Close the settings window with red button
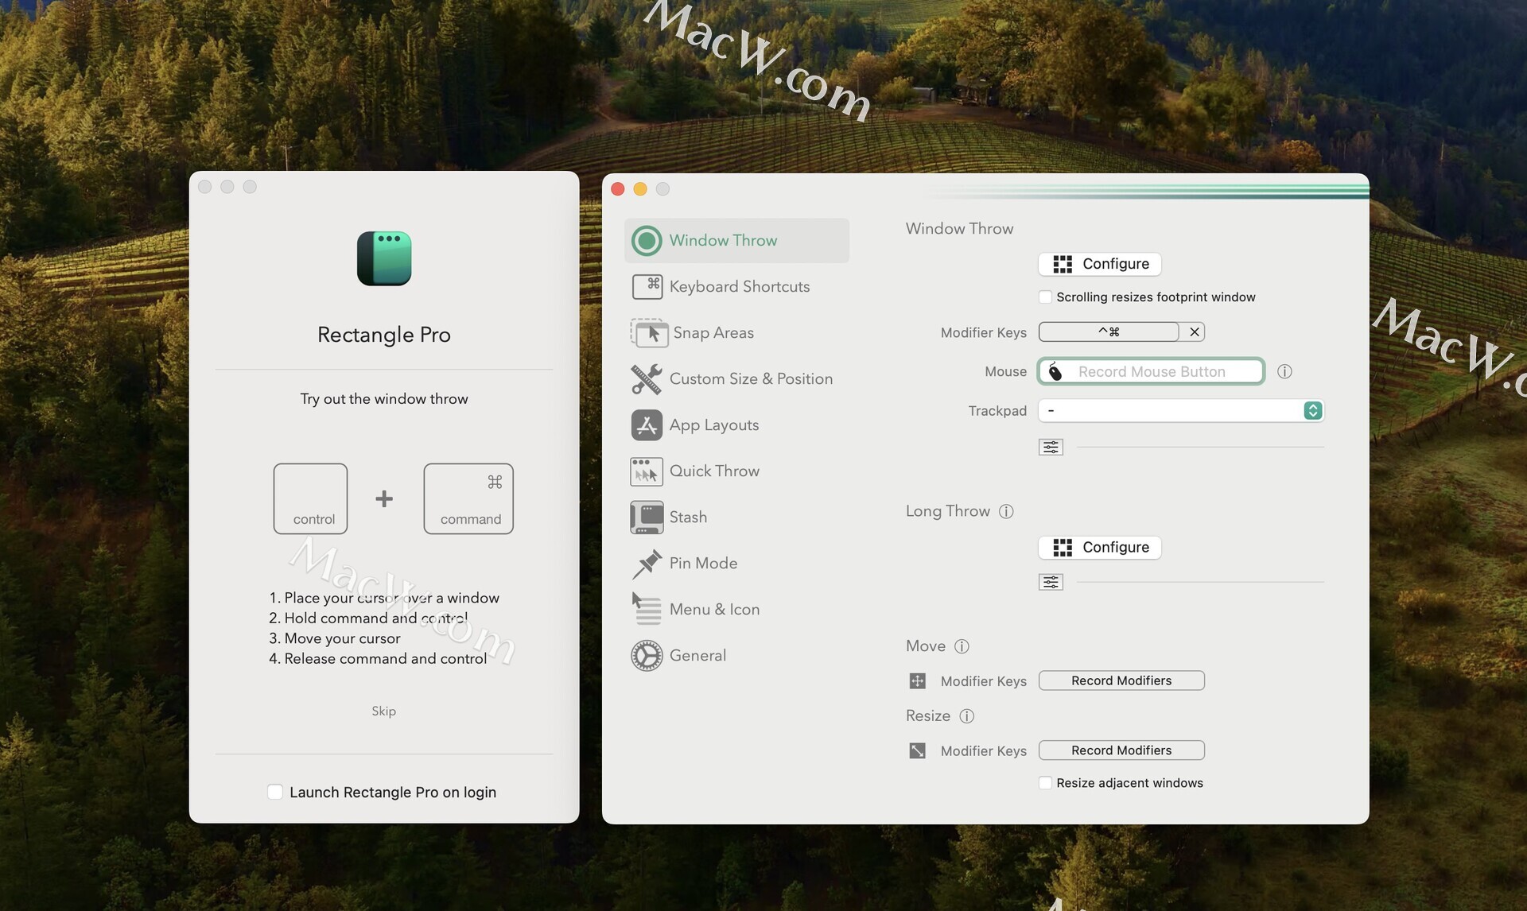 (x=618, y=188)
